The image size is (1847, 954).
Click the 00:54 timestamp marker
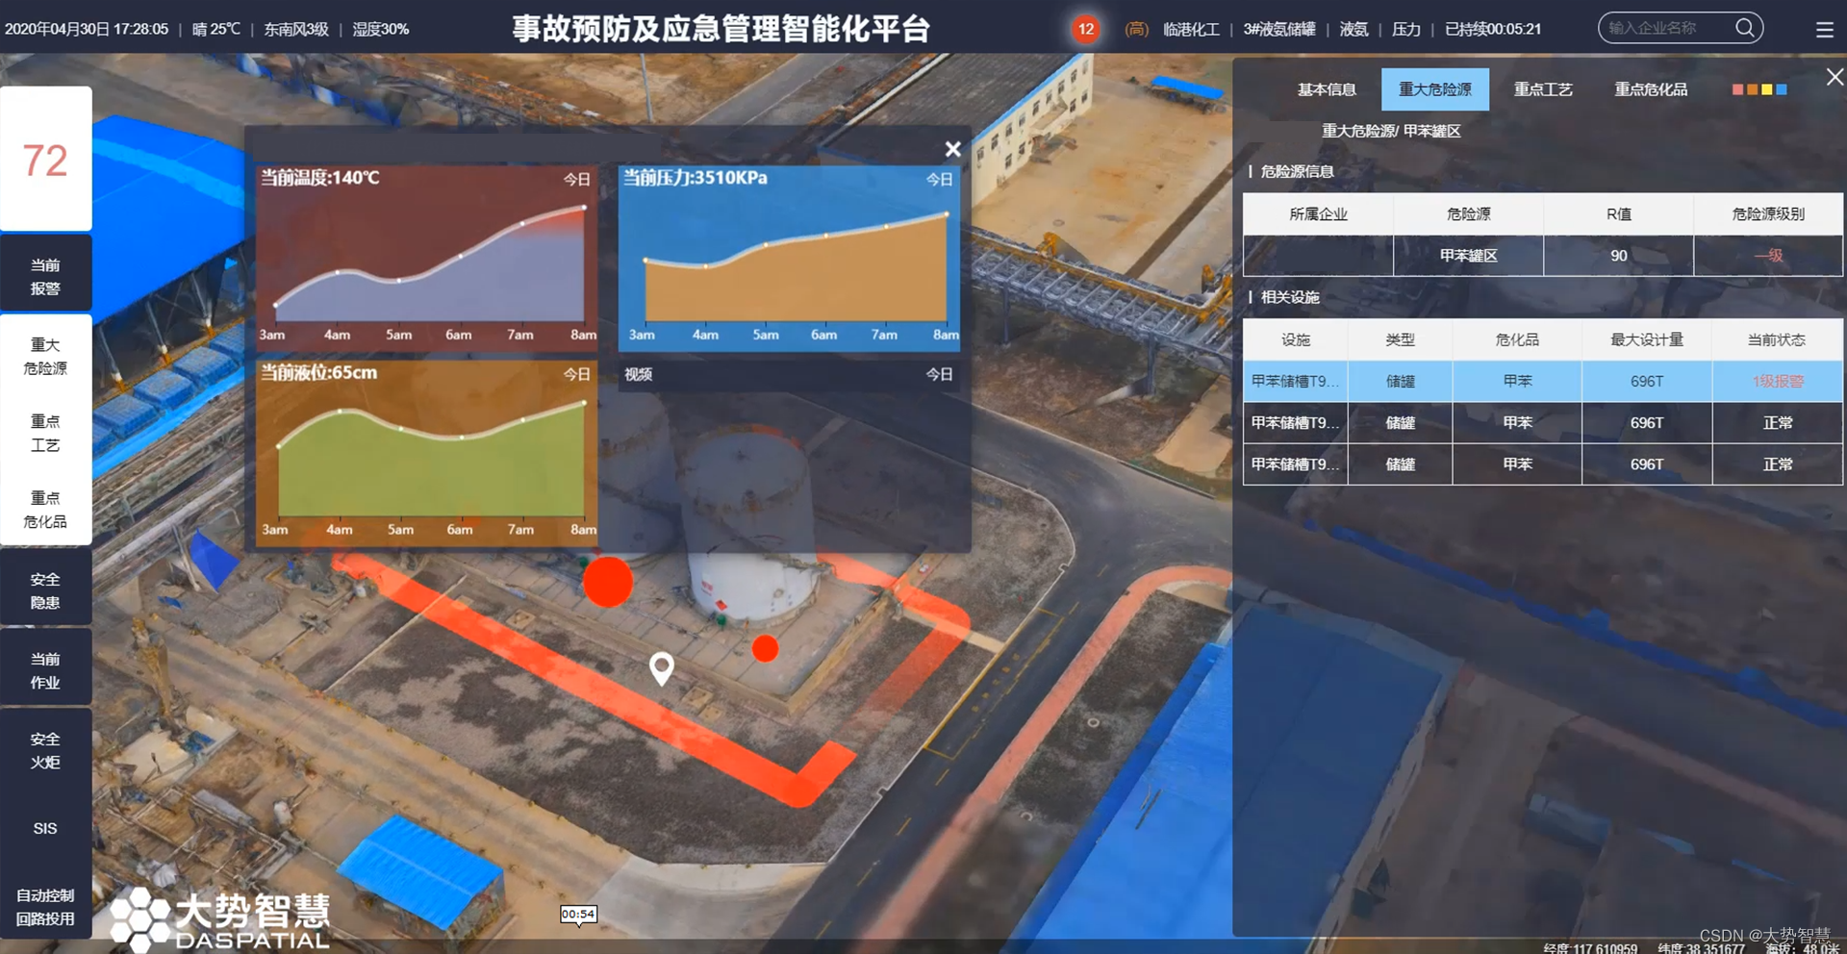(x=578, y=915)
